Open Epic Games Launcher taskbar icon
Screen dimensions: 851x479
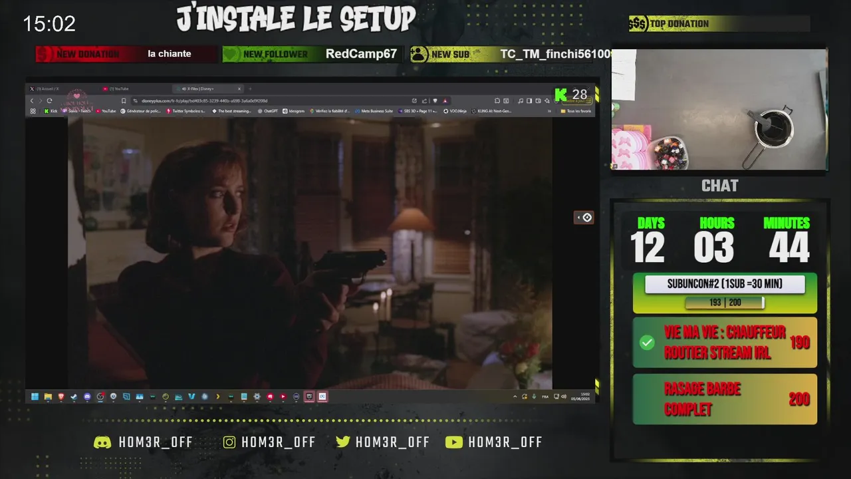(309, 397)
